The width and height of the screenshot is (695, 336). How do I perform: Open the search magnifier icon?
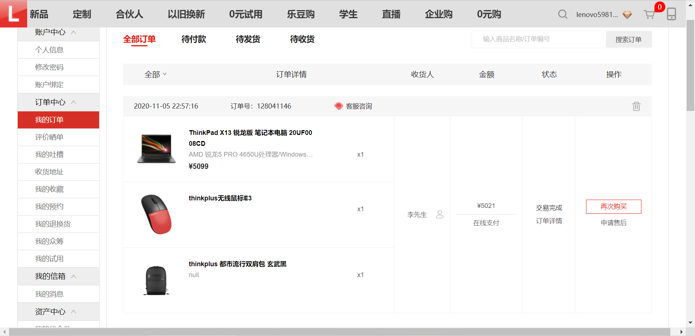(563, 14)
